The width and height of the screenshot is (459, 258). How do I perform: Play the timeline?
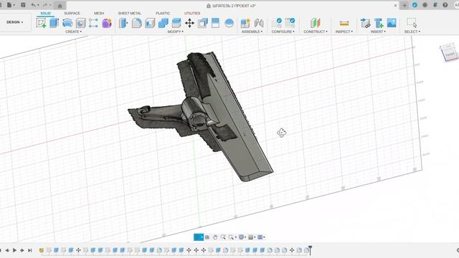point(14,250)
